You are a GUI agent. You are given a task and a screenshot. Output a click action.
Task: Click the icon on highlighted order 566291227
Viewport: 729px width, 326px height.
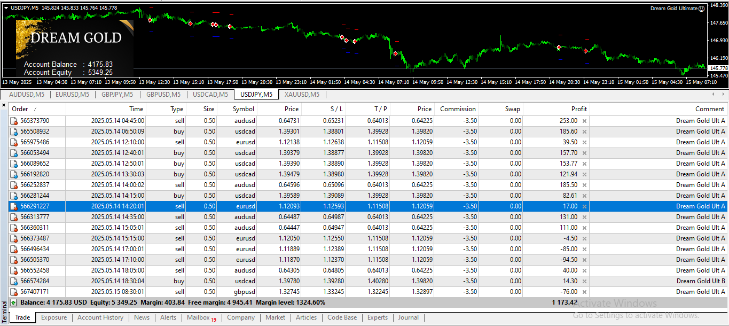coord(14,206)
